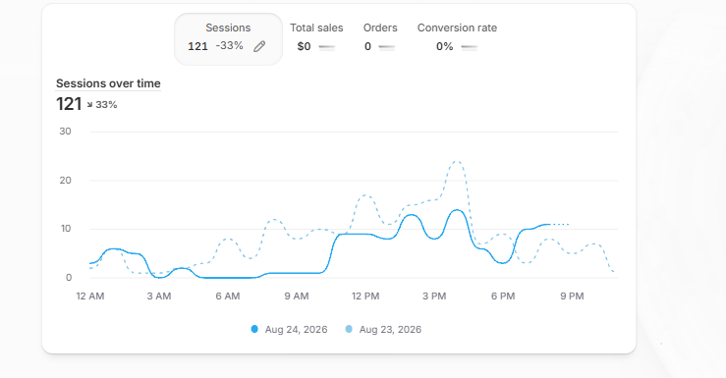Click the $0 total sales value
Viewport: 726px width, 378px height.
pos(304,46)
